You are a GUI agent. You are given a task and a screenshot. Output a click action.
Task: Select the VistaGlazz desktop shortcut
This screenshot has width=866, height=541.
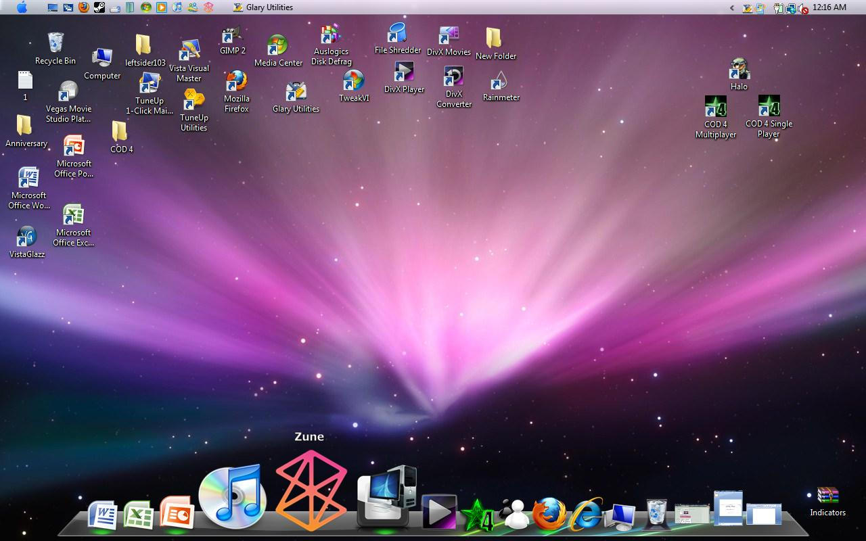26,242
